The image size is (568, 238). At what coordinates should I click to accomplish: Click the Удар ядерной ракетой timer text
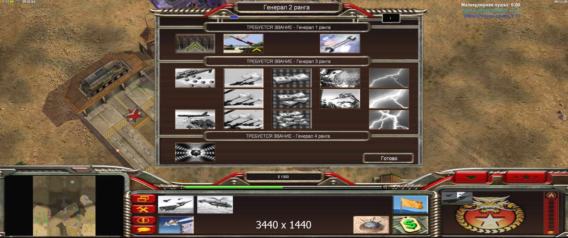click(x=491, y=11)
